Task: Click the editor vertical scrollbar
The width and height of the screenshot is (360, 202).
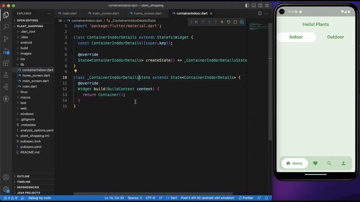Action: coord(270,82)
